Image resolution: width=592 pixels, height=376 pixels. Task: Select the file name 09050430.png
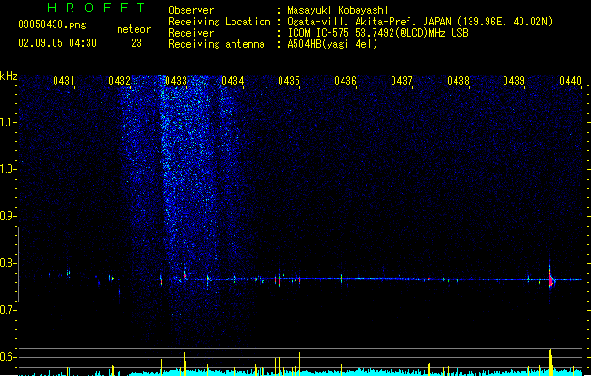[x=52, y=24]
